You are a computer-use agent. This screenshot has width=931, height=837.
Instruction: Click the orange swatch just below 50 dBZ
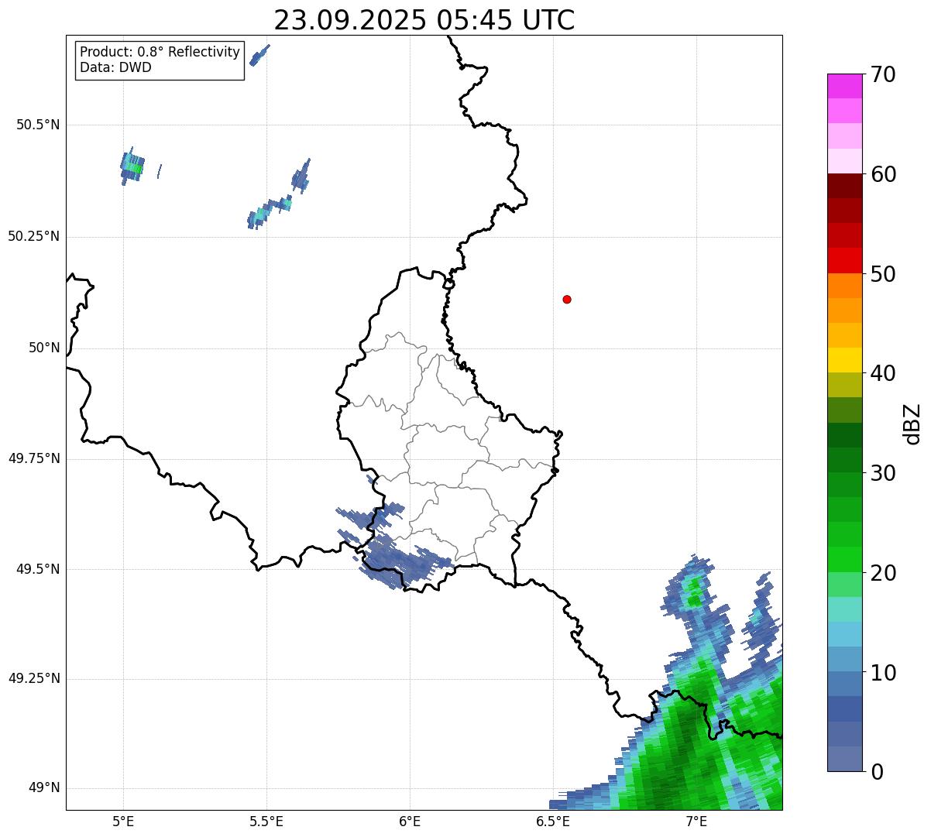pyautogui.click(x=844, y=286)
